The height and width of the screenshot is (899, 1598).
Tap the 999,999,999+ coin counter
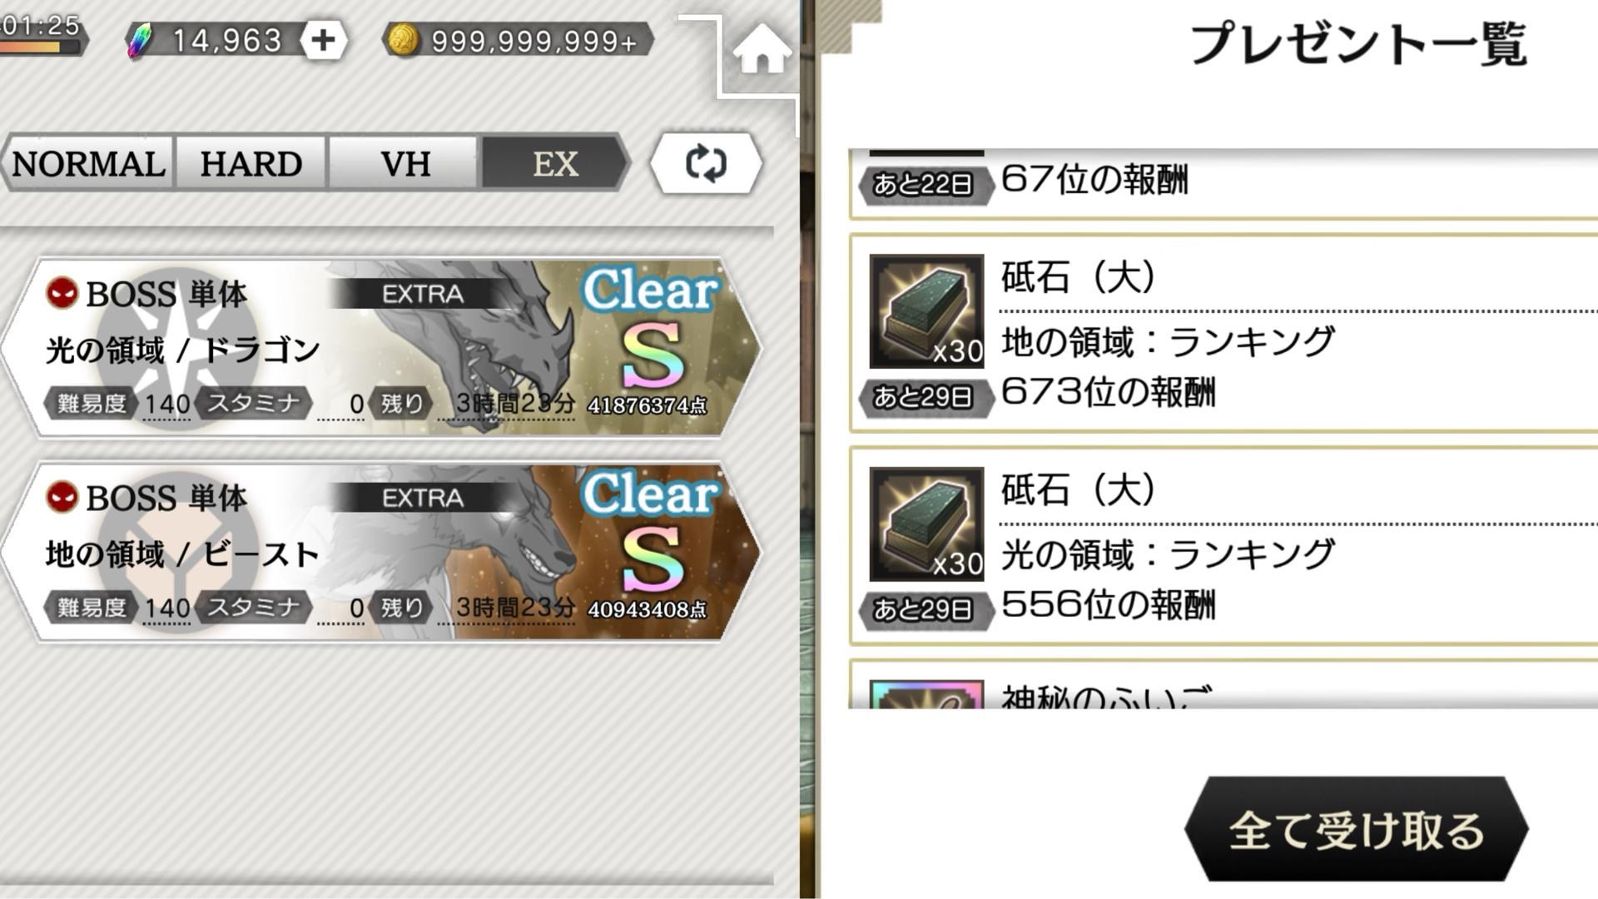pyautogui.click(x=533, y=40)
